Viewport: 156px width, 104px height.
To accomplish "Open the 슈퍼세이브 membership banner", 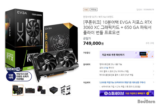I will coord(127,93).
